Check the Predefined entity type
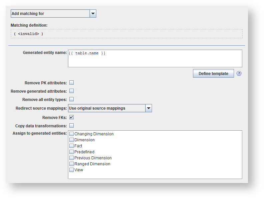This screenshot has width=264, height=199. click(72, 152)
